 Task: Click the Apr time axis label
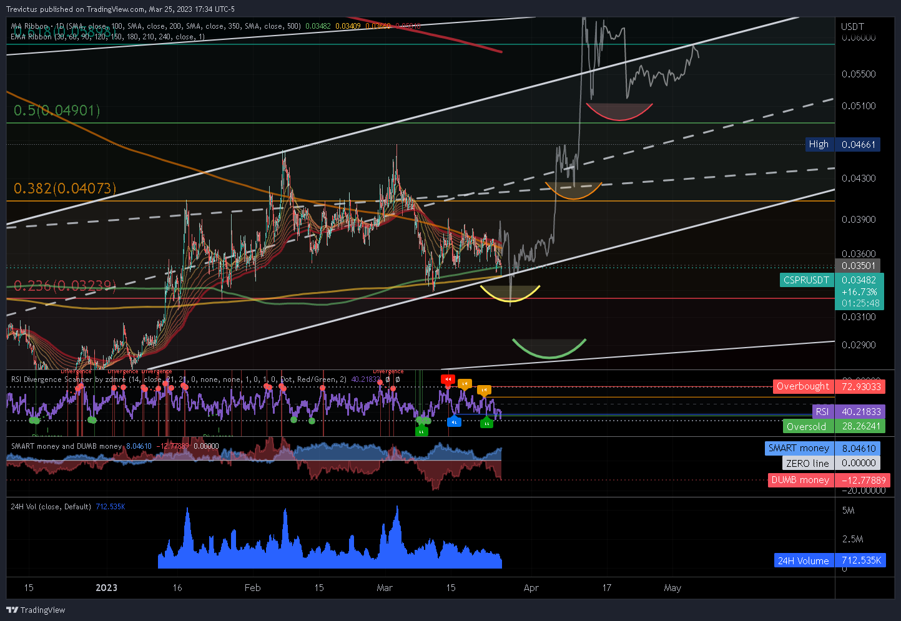click(531, 587)
